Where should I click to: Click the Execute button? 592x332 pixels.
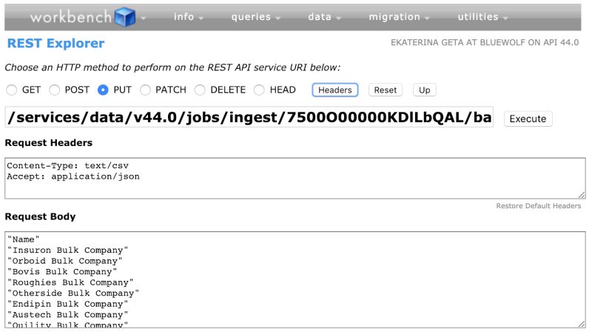(528, 119)
